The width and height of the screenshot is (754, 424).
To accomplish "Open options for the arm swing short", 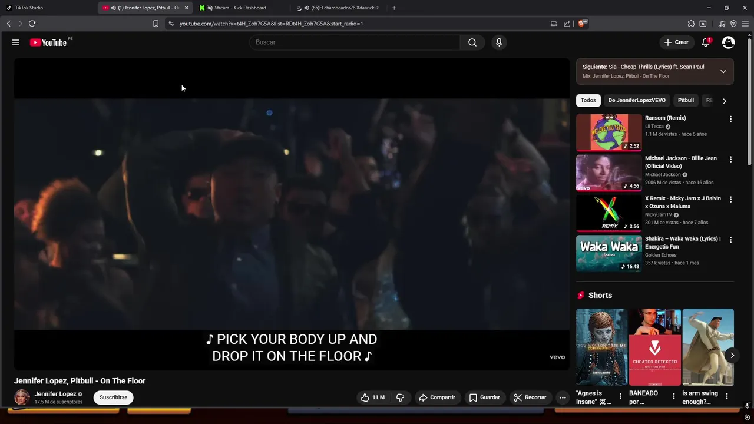I will coord(727,396).
